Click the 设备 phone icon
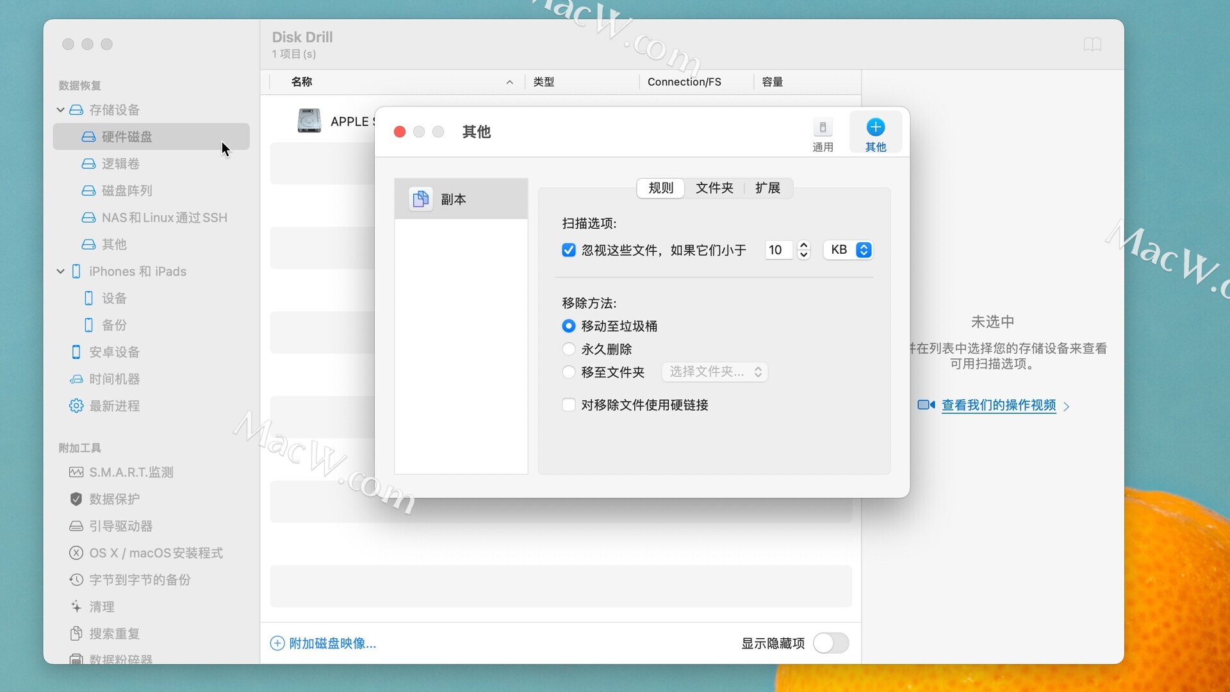 88,298
